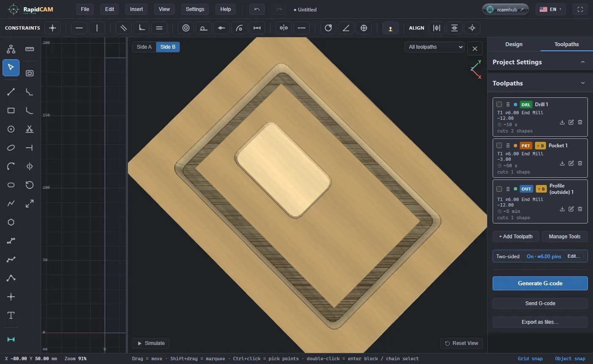Check the Drill 1 toolpath checkbox
593x364 pixels.
pos(499,105)
